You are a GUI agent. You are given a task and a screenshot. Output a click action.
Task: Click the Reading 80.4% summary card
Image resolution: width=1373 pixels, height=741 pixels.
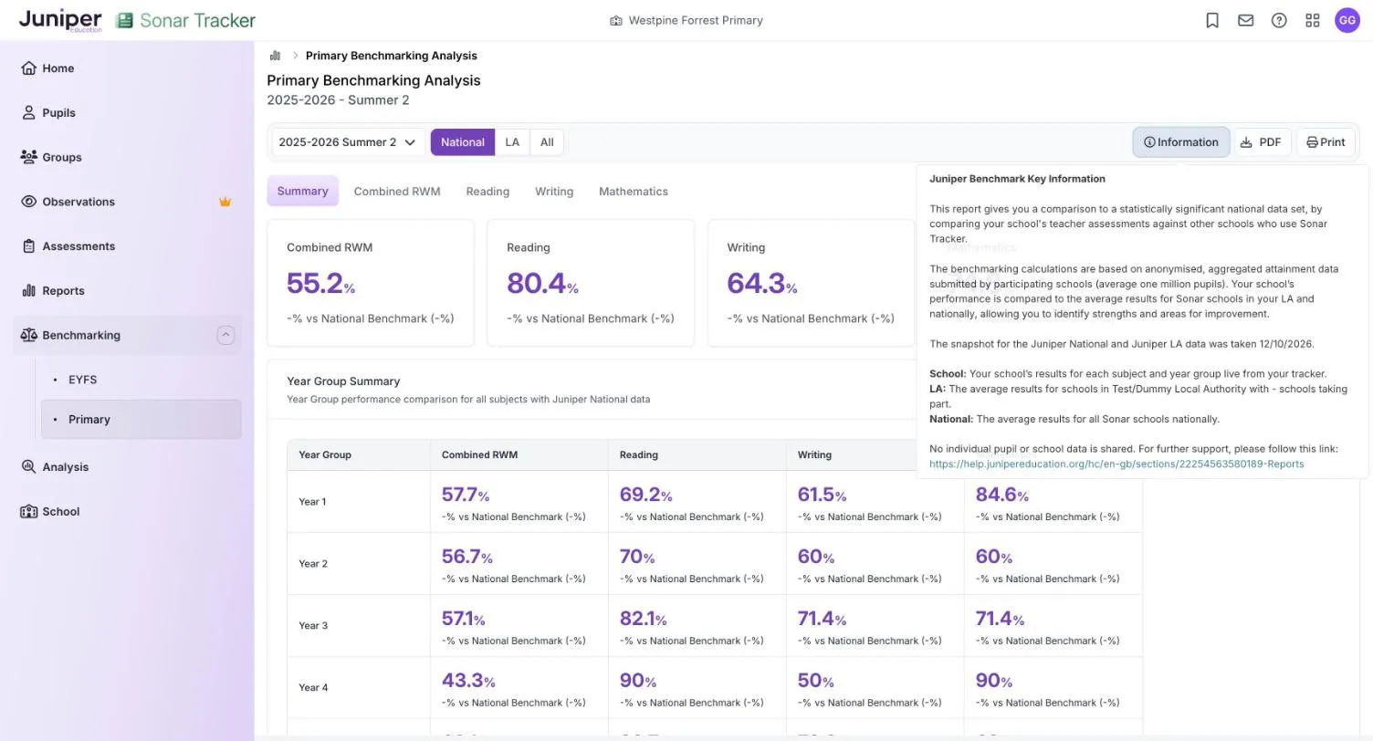tap(591, 283)
